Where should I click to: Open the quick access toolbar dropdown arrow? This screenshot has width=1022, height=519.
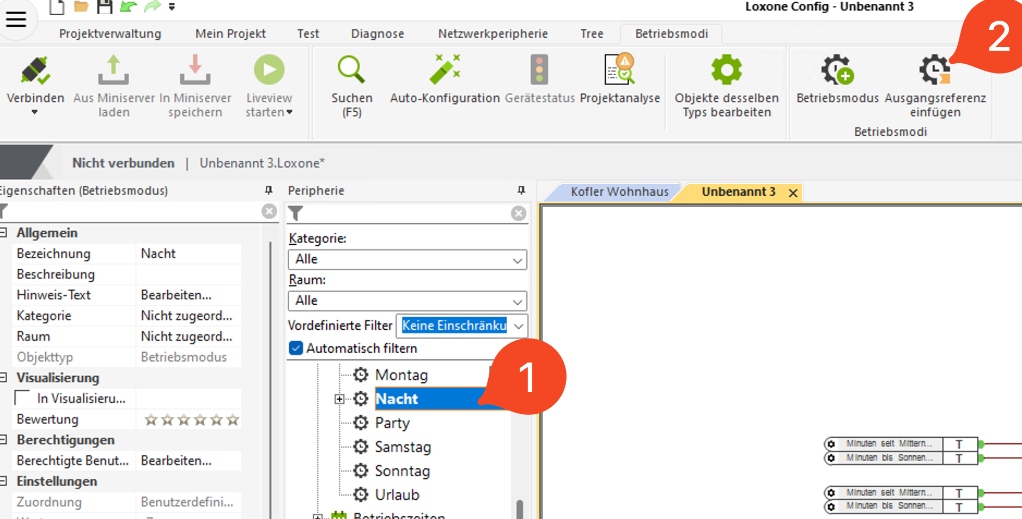click(172, 7)
